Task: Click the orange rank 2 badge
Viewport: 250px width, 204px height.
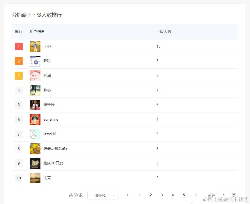Action: tap(19, 61)
